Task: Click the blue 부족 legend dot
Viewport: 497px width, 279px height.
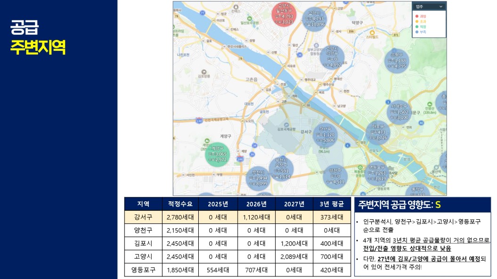Action: point(417,32)
